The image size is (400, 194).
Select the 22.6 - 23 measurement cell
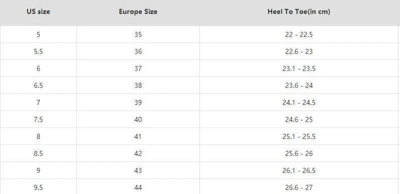[x=299, y=51]
